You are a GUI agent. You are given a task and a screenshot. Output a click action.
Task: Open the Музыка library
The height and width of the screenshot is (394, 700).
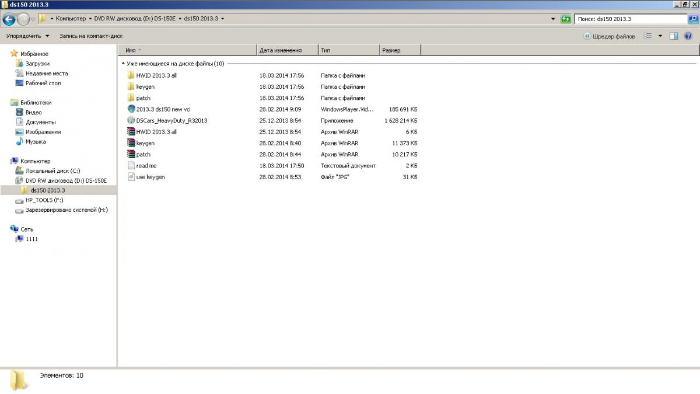pyautogui.click(x=36, y=141)
